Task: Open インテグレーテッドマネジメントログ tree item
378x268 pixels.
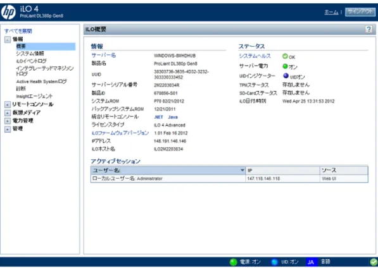Action: (x=45, y=71)
